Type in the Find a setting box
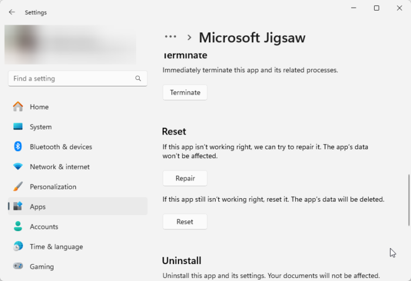The image size is (411, 281). [x=70, y=78]
